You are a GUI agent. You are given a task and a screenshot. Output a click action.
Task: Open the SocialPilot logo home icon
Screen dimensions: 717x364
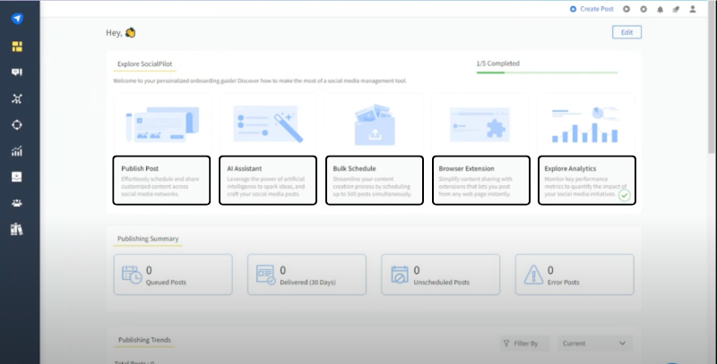click(17, 19)
